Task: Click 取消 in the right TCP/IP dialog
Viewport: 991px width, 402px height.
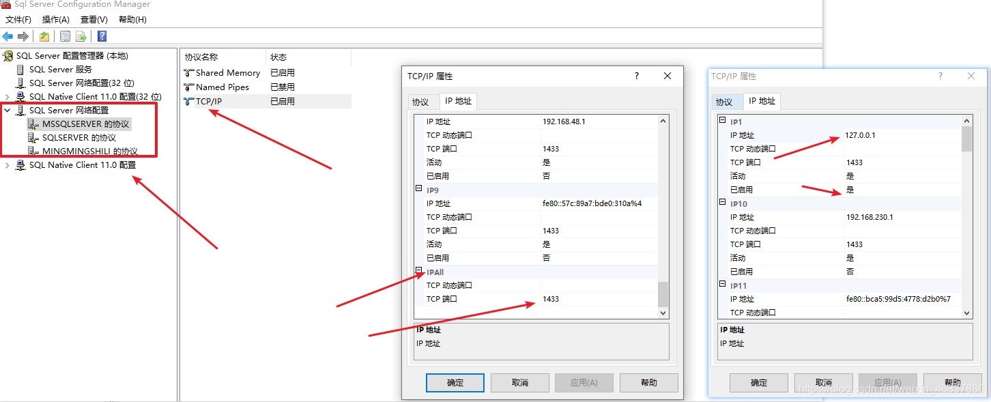Action: tap(823, 383)
